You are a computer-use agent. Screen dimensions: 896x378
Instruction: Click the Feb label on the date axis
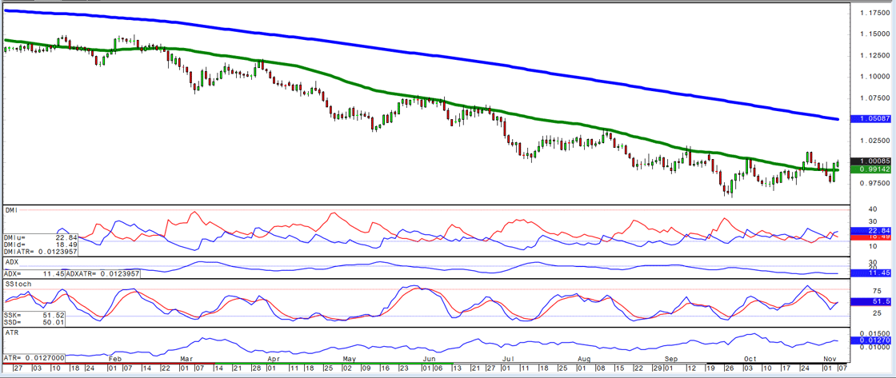point(115,359)
